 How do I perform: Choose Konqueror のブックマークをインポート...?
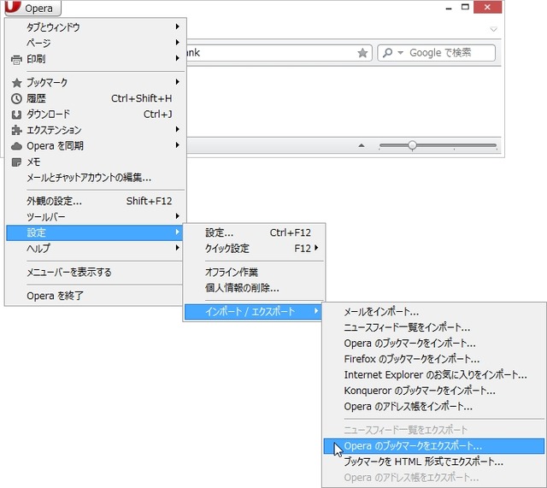click(434, 391)
